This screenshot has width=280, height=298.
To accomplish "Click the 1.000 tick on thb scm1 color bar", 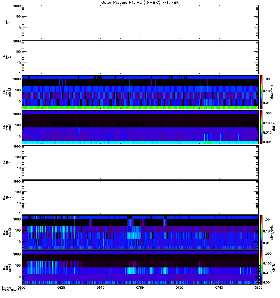I will (267, 113).
